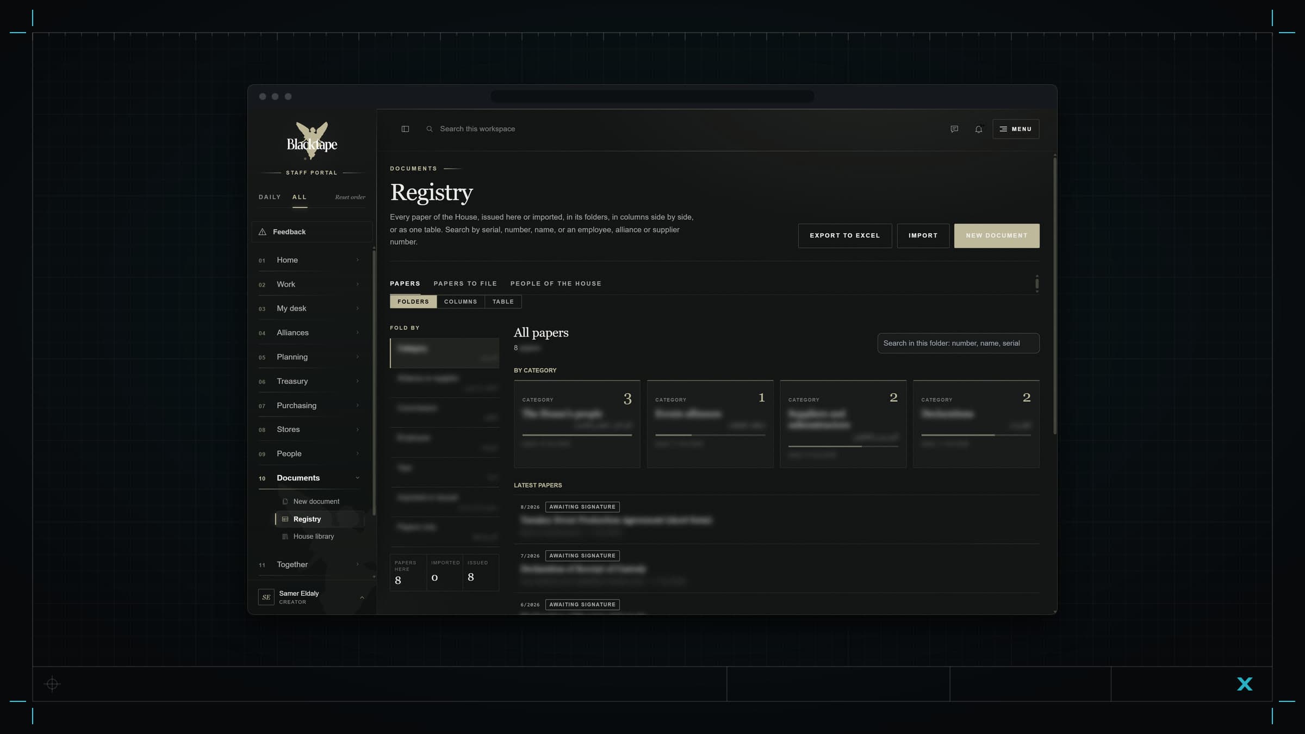
Task: Expand the Work section chevron
Action: pyautogui.click(x=357, y=284)
